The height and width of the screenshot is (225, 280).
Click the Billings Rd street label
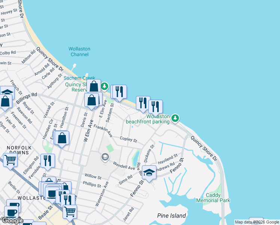pos(27,98)
